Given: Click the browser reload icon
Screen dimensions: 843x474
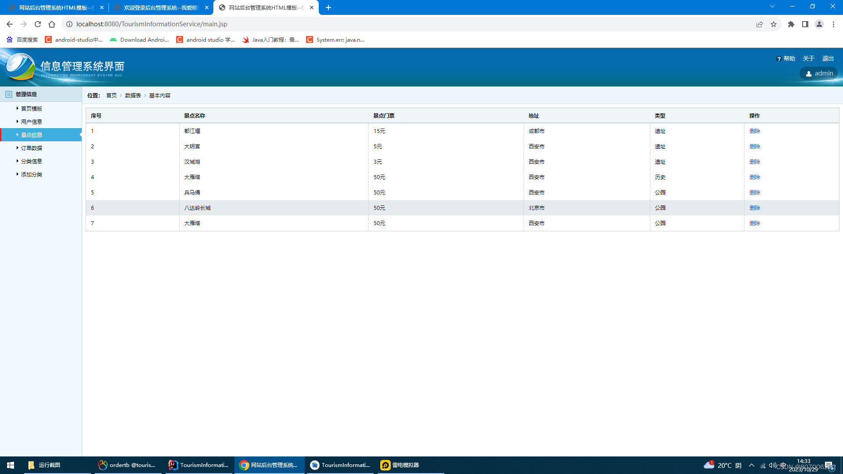Looking at the screenshot, I should (x=38, y=24).
